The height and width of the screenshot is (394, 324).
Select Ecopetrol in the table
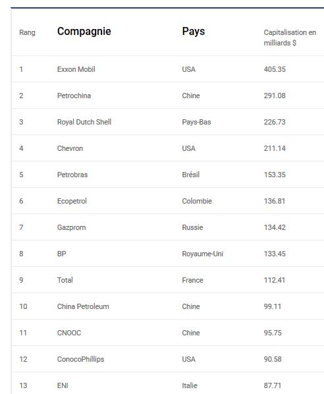tap(72, 201)
